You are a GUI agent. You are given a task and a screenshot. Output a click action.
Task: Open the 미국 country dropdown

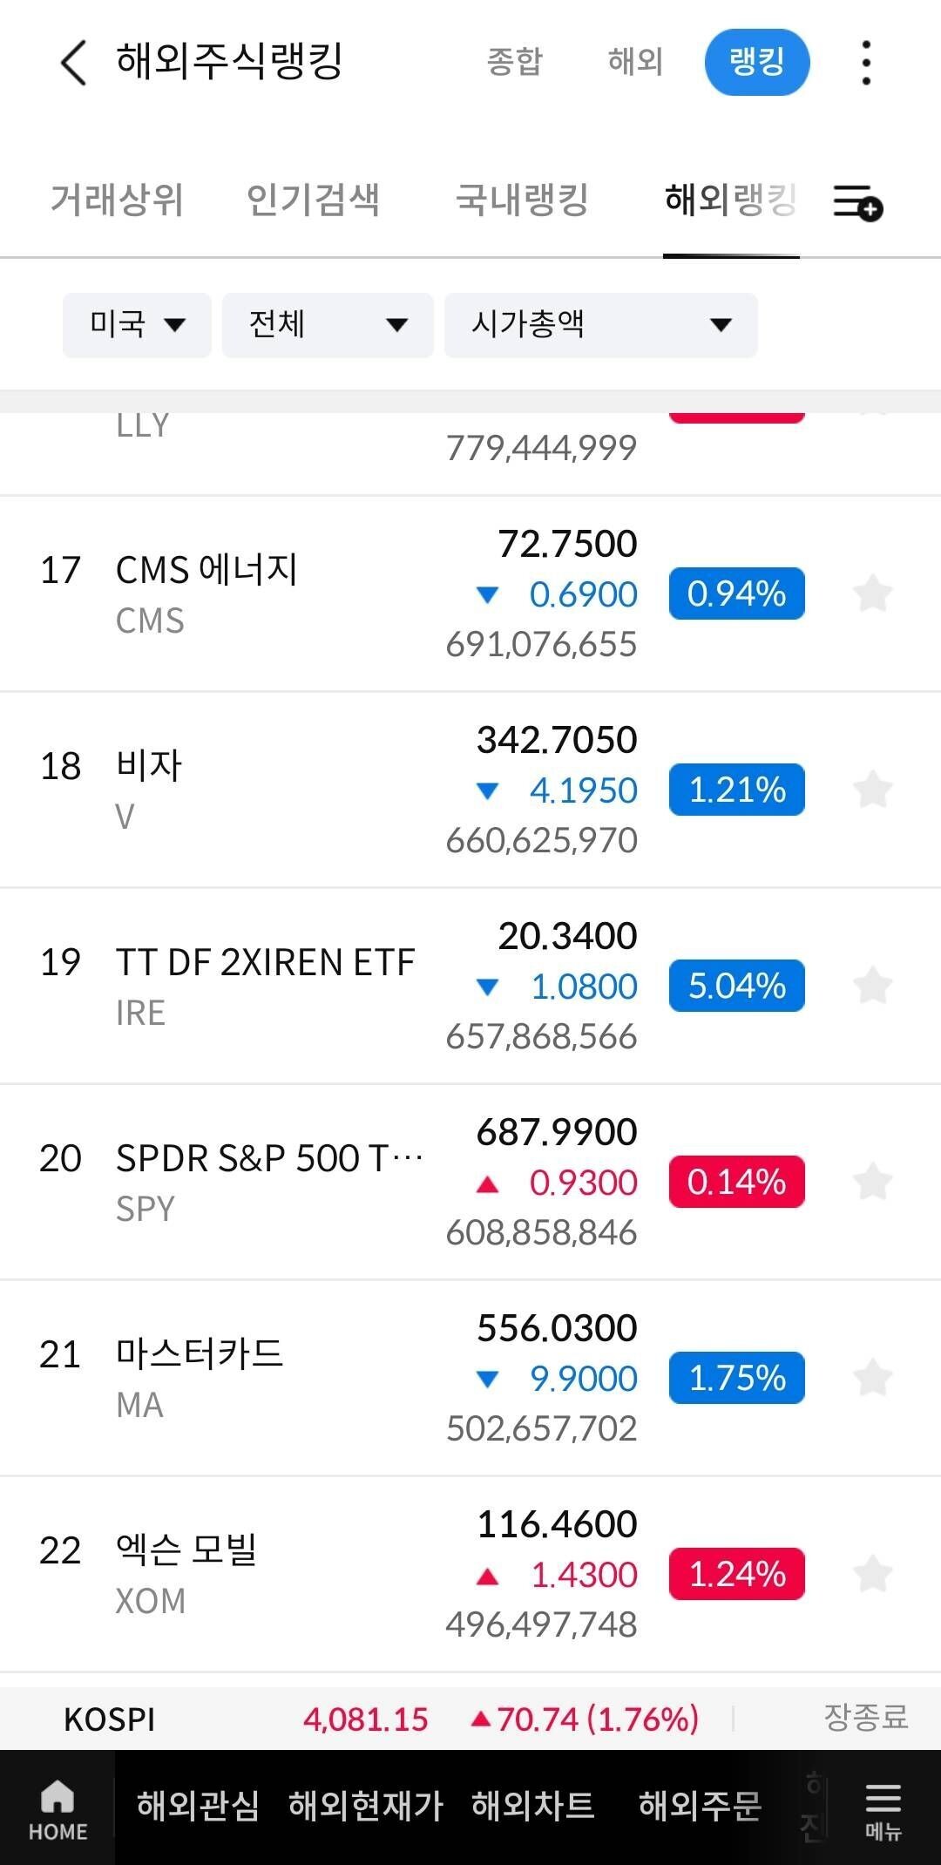click(x=137, y=325)
